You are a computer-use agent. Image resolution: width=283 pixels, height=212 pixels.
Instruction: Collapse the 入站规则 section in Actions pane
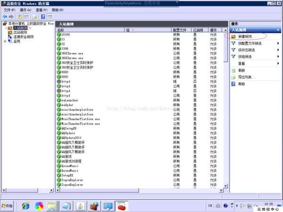coord(278,30)
